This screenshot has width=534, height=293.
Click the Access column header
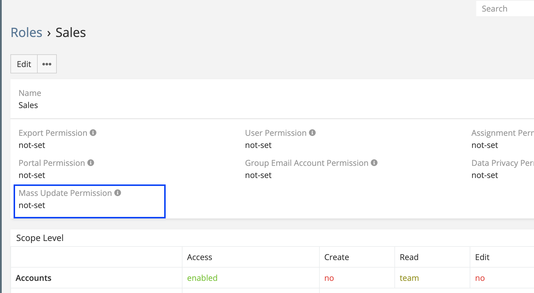point(200,257)
